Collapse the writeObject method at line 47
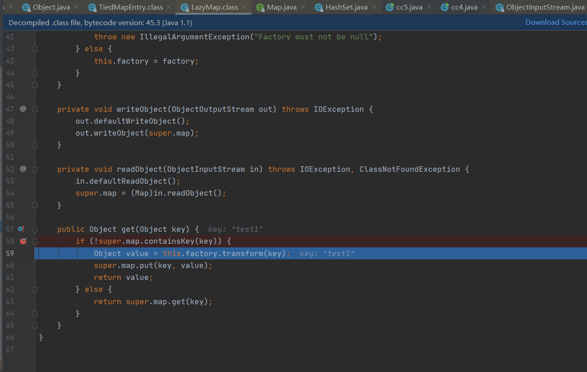This screenshot has width=587, height=372. point(35,109)
